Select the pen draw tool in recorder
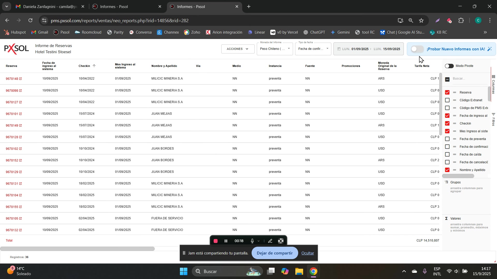The width and height of the screenshot is (497, 279). click(x=270, y=241)
